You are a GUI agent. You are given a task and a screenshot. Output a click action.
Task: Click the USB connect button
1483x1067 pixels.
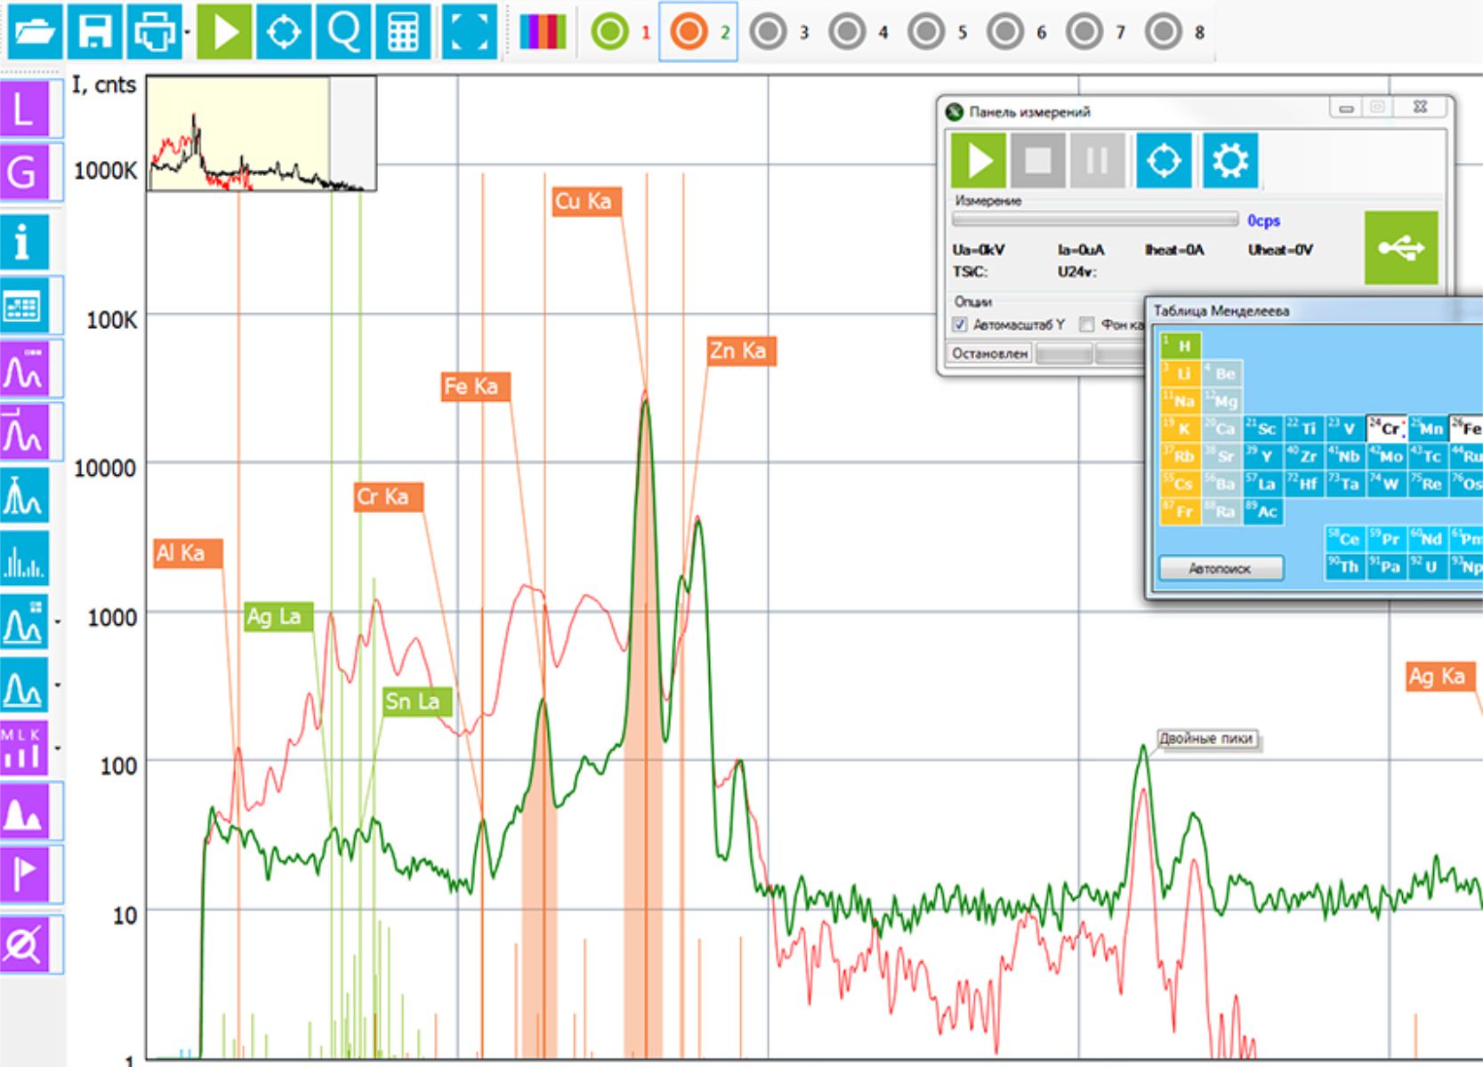(x=1400, y=247)
